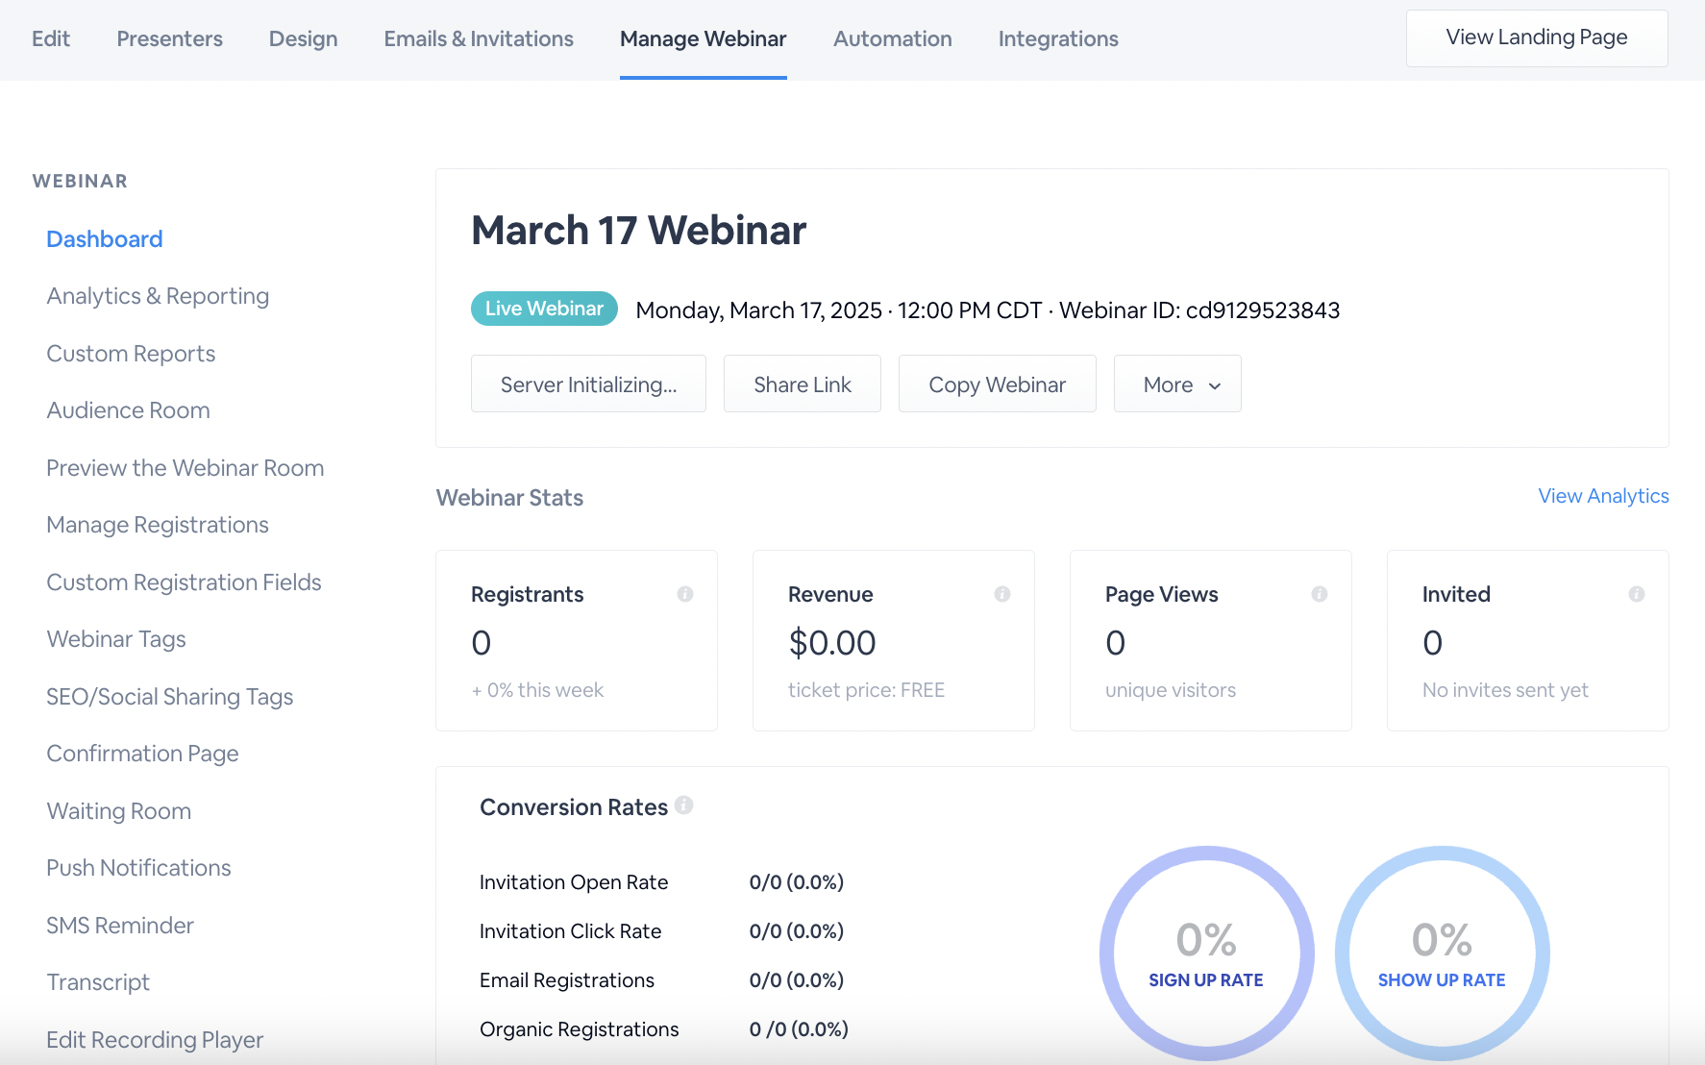Click the Invited stat info icon

1637,594
